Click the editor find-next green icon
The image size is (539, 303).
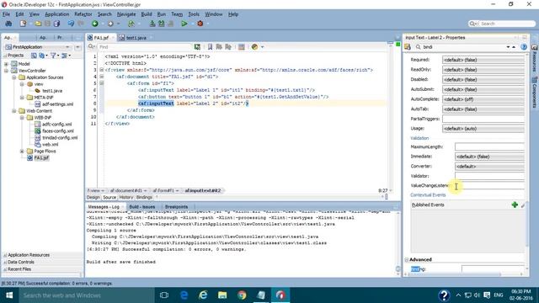coord(197,47)
